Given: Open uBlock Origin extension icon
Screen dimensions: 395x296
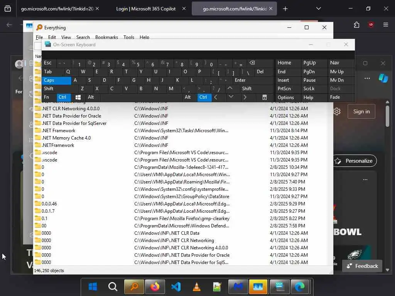Looking at the screenshot, I should point(371,25).
